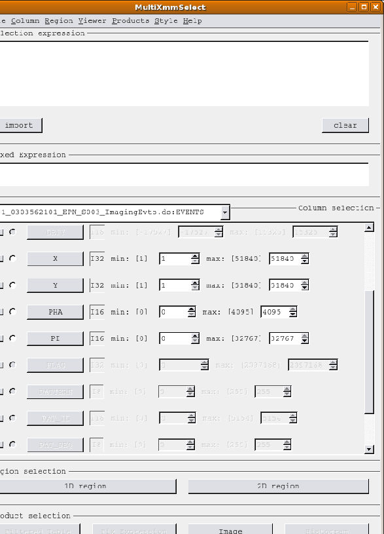Click the X max spinner arrows
The width and height of the screenshot is (384, 534).
coord(305,259)
